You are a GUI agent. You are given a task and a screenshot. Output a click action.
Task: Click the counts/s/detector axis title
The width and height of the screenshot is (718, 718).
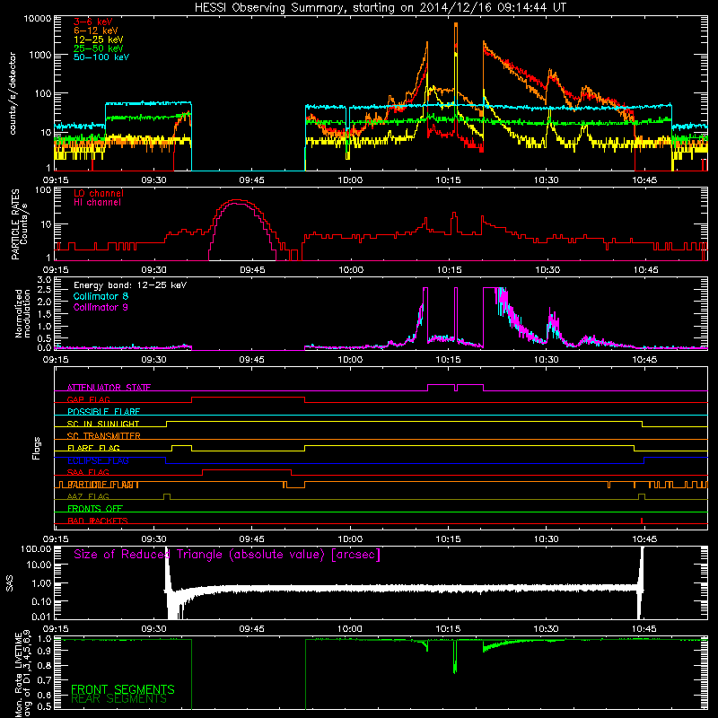pyautogui.click(x=13, y=93)
